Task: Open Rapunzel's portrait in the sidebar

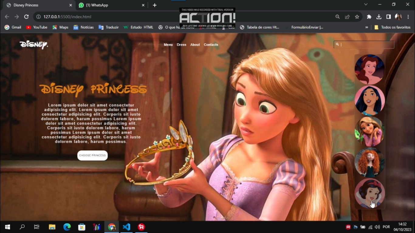Action: [369, 131]
